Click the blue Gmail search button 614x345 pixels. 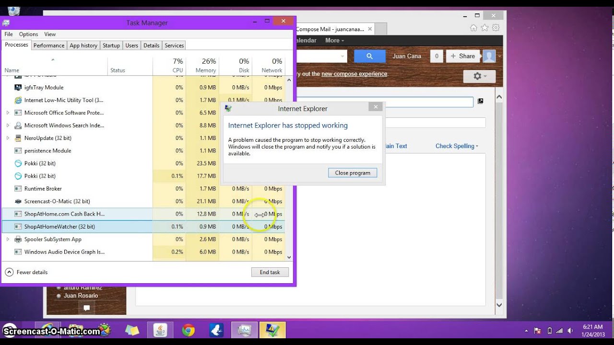tap(369, 56)
